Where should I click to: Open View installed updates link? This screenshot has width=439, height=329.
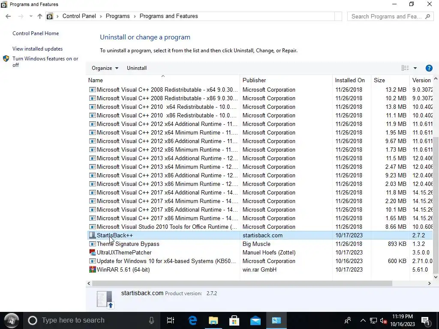[x=38, y=49]
